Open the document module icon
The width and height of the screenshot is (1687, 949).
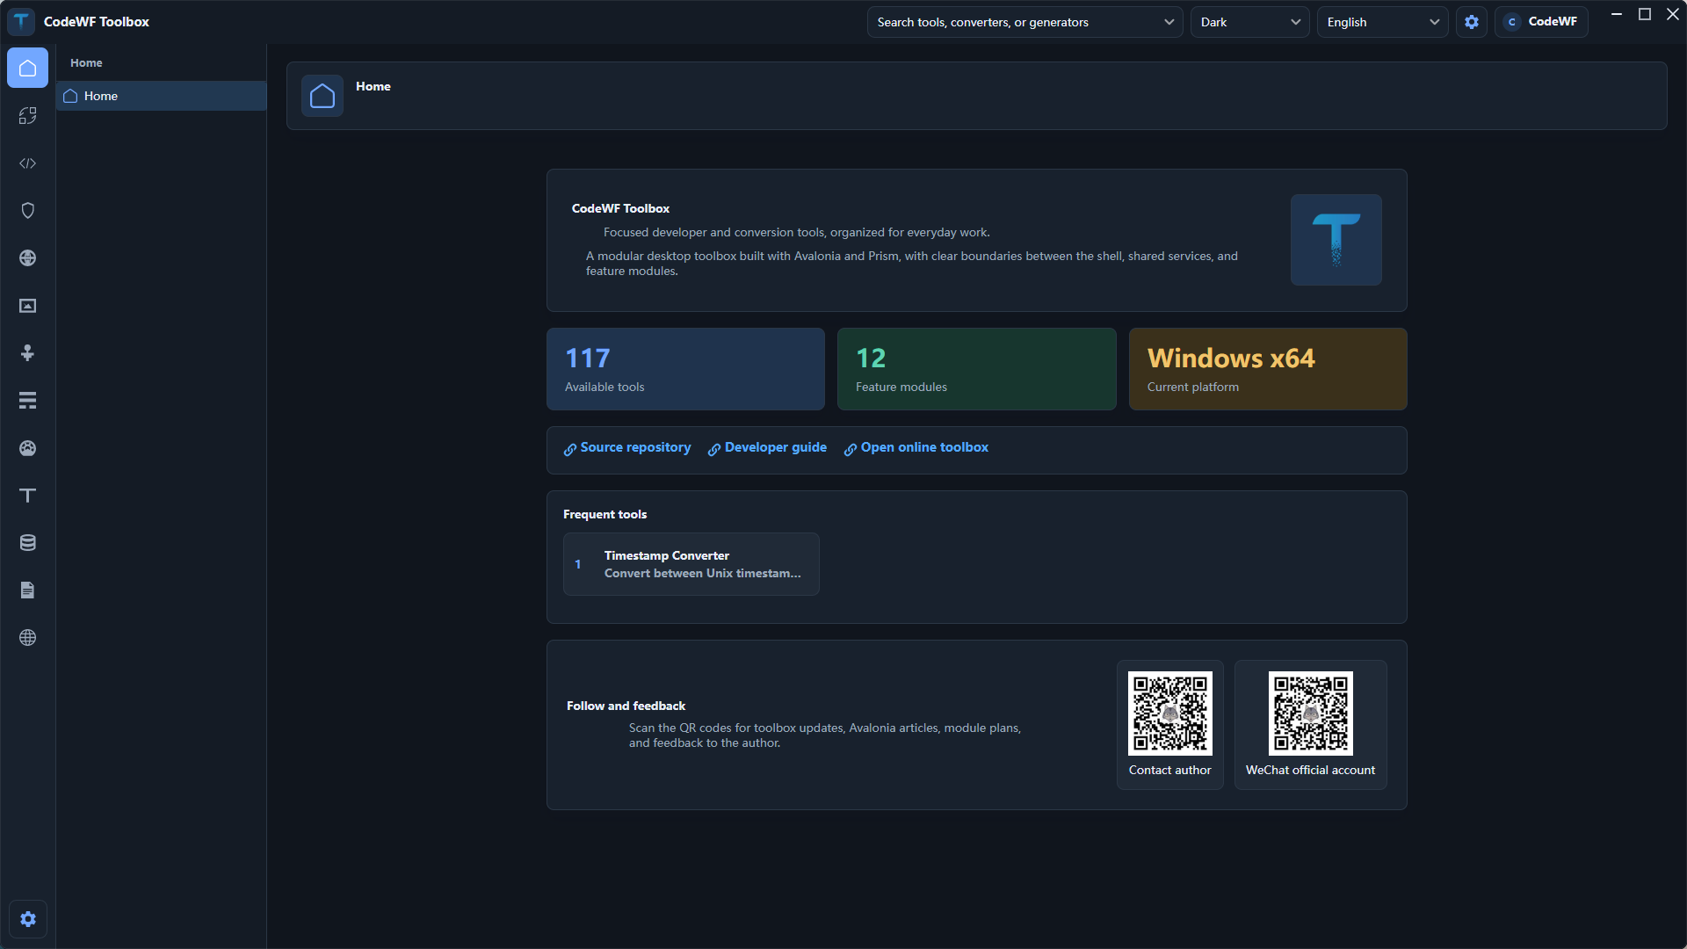[x=27, y=590]
